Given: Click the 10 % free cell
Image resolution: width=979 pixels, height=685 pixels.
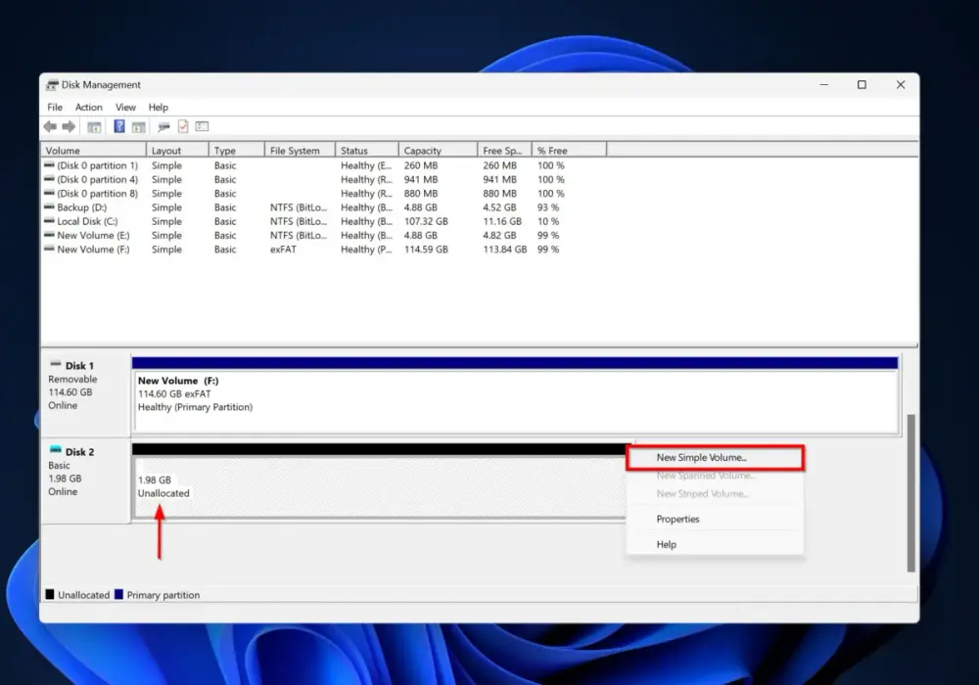Looking at the screenshot, I should tap(548, 221).
